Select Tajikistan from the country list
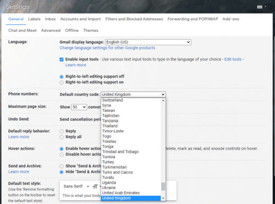This screenshot has height=204, width=275. pos(131,116)
